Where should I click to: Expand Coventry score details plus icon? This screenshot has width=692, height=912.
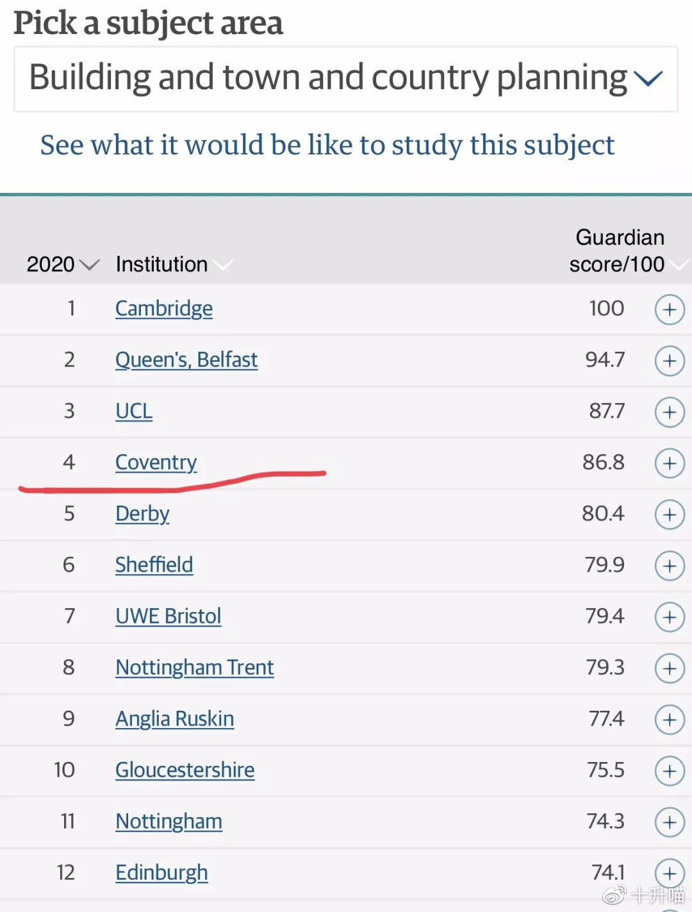670,463
